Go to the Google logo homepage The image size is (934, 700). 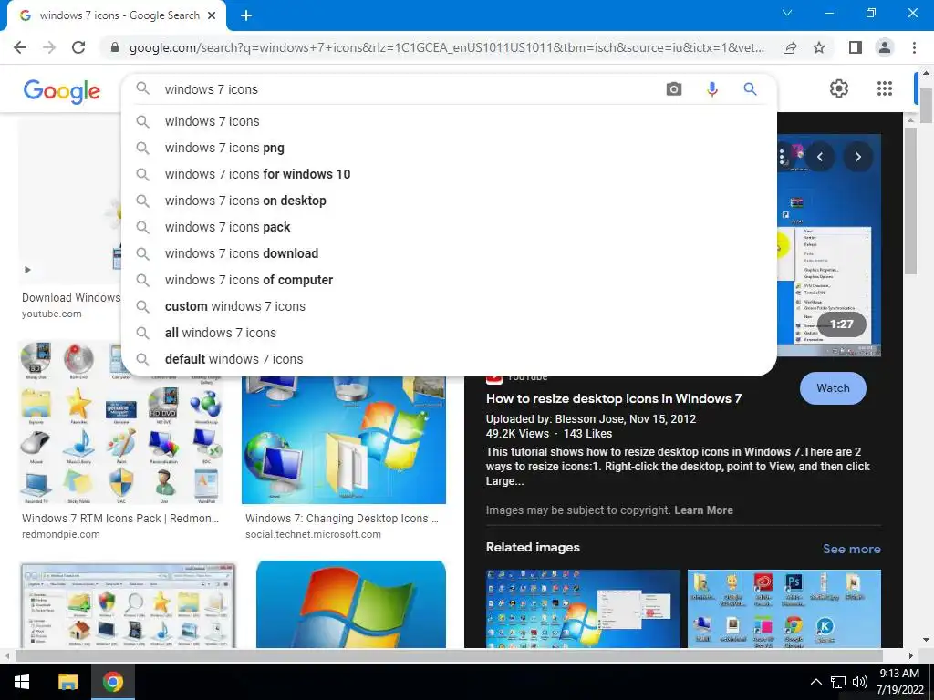coord(62,91)
